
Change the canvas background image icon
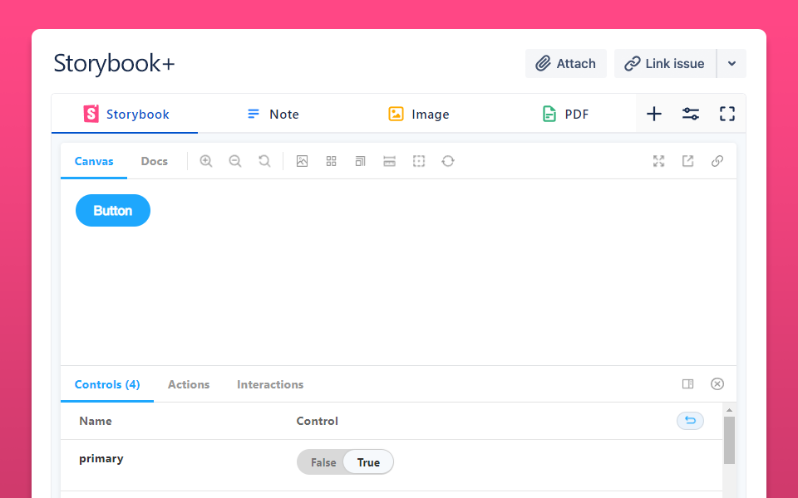click(x=302, y=161)
